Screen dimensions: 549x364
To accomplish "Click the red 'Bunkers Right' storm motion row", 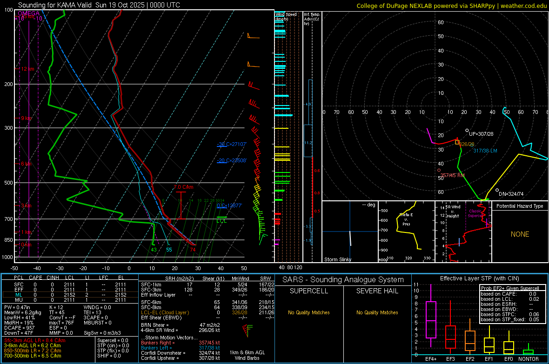I will [x=181, y=343].
